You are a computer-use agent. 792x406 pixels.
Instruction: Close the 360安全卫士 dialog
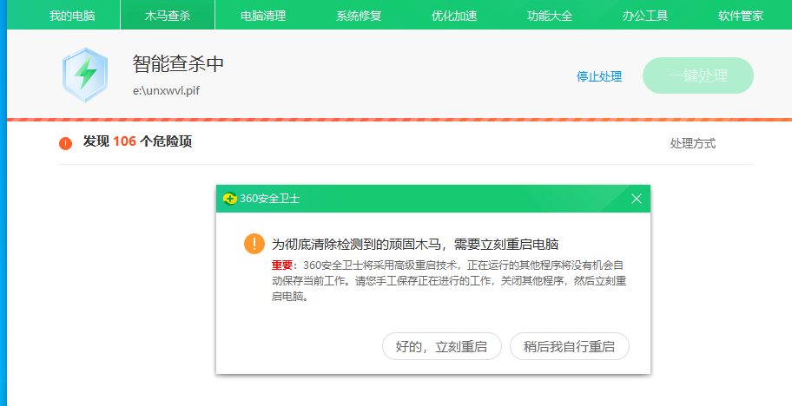637,199
